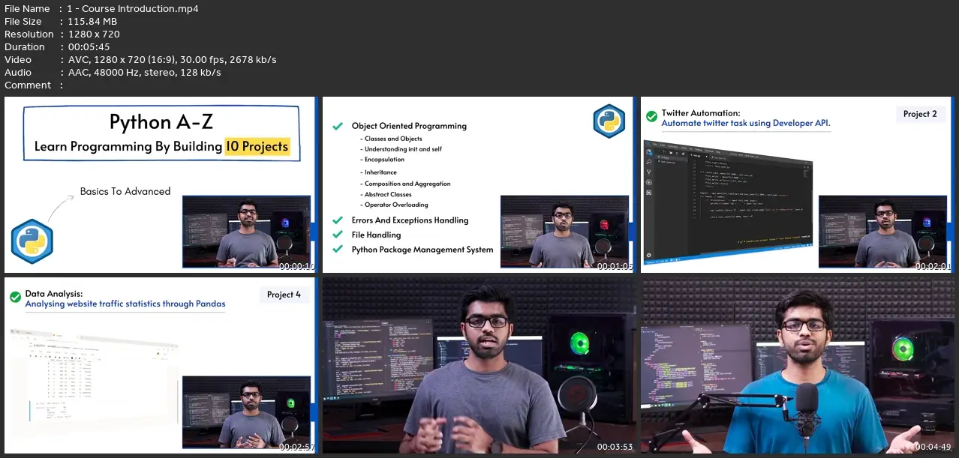
Task: Click the green check beside File Handling
Action: tap(338, 235)
